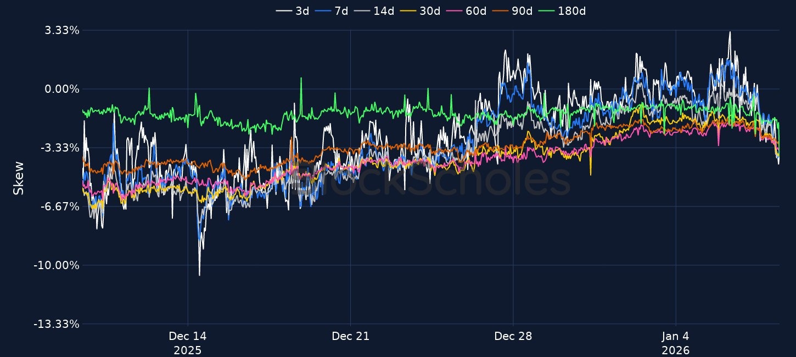Viewport: 796px width, 357px height.
Task: Hide the 60d series legend entry
Action: 467,10
